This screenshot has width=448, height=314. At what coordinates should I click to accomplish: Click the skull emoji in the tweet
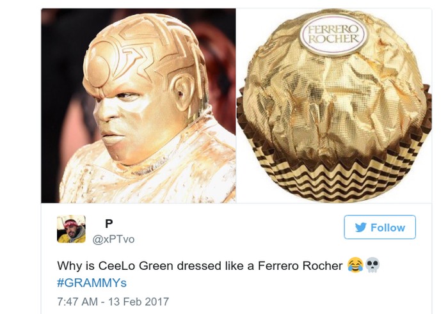[372, 265]
